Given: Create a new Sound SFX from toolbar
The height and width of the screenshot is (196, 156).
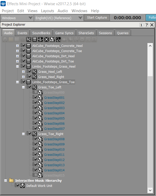Looking at the screenshot, I should tap(52, 39).
